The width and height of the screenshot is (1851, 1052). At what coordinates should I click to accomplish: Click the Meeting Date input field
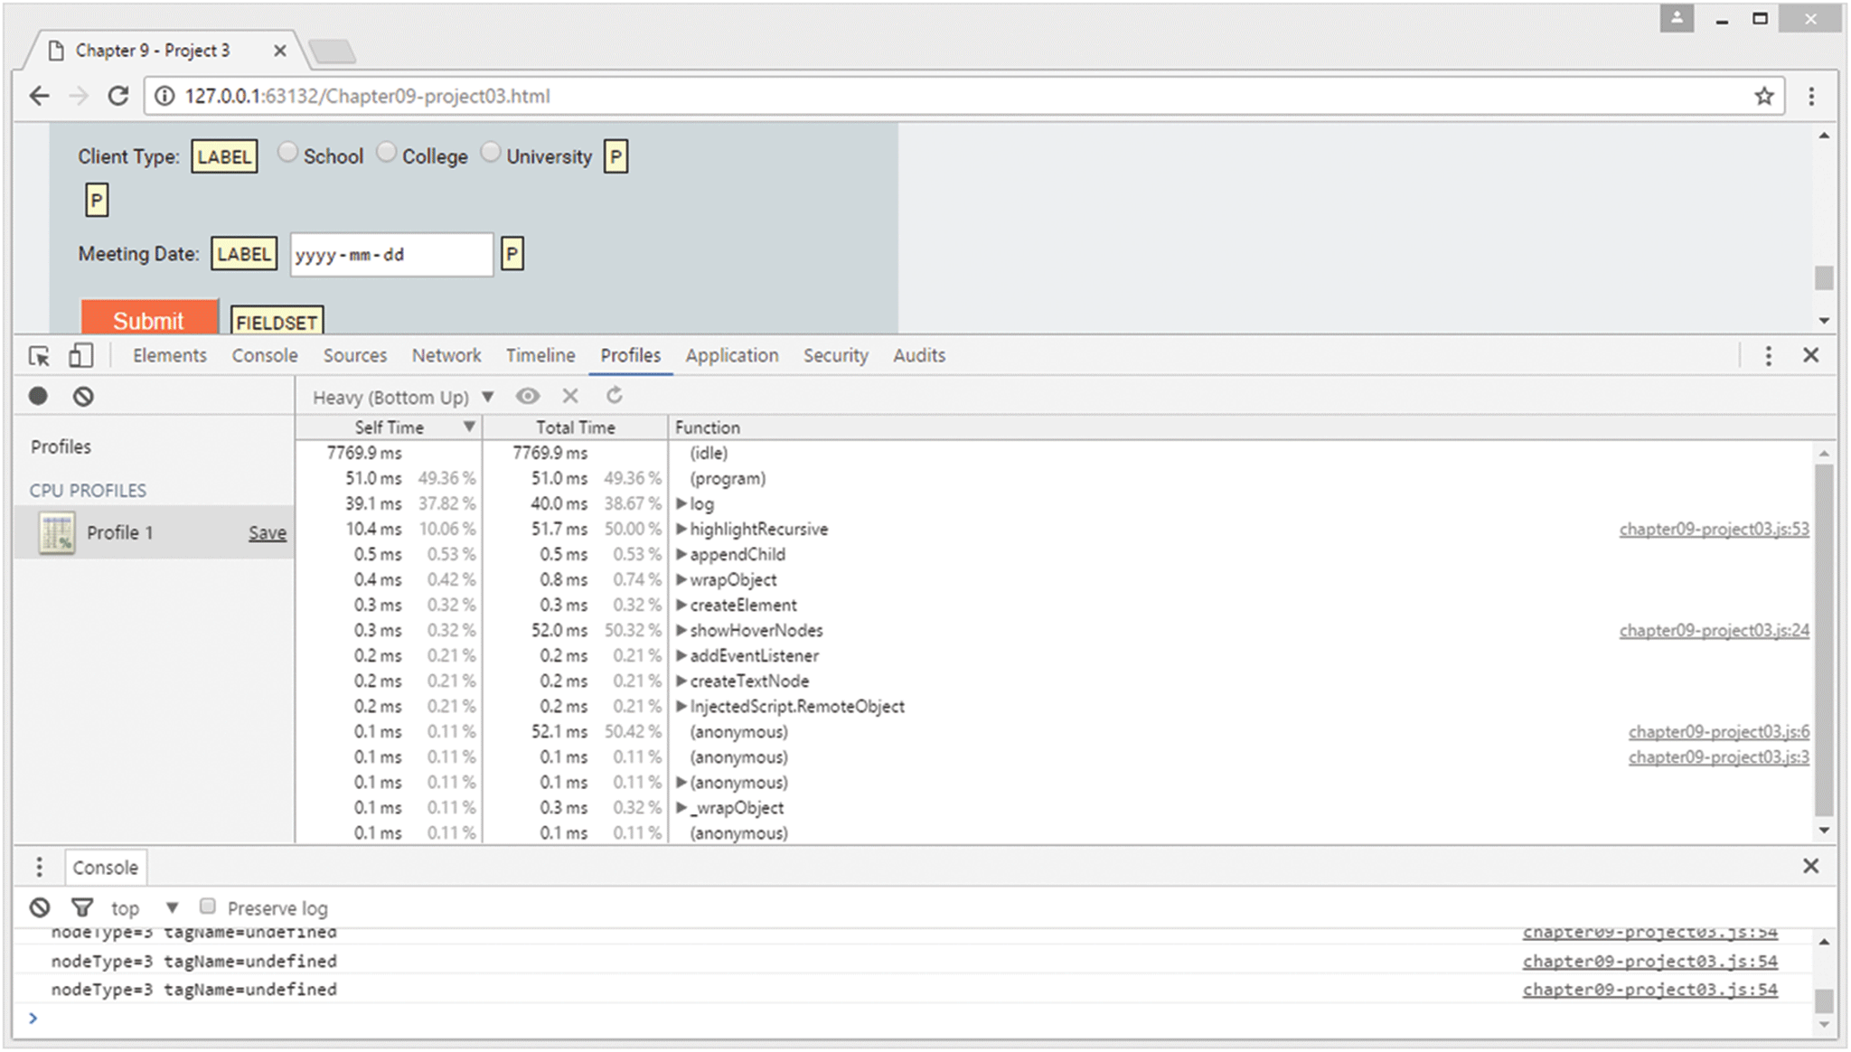pos(391,255)
